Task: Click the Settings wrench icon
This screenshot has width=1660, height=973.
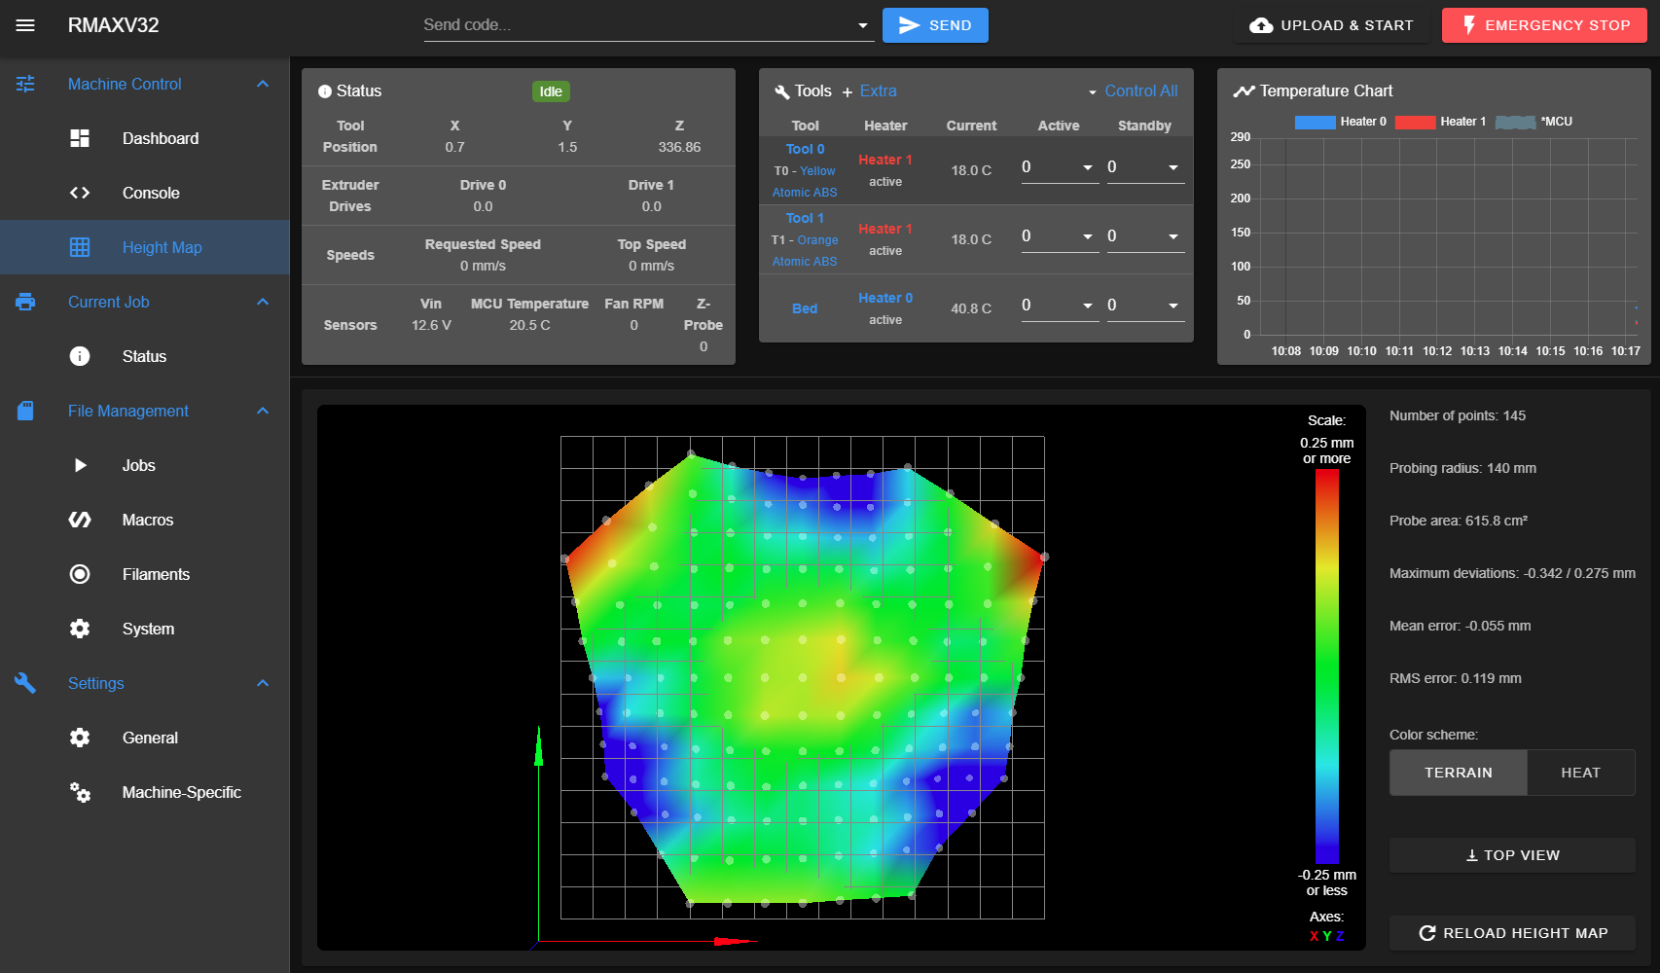Action: [25, 683]
